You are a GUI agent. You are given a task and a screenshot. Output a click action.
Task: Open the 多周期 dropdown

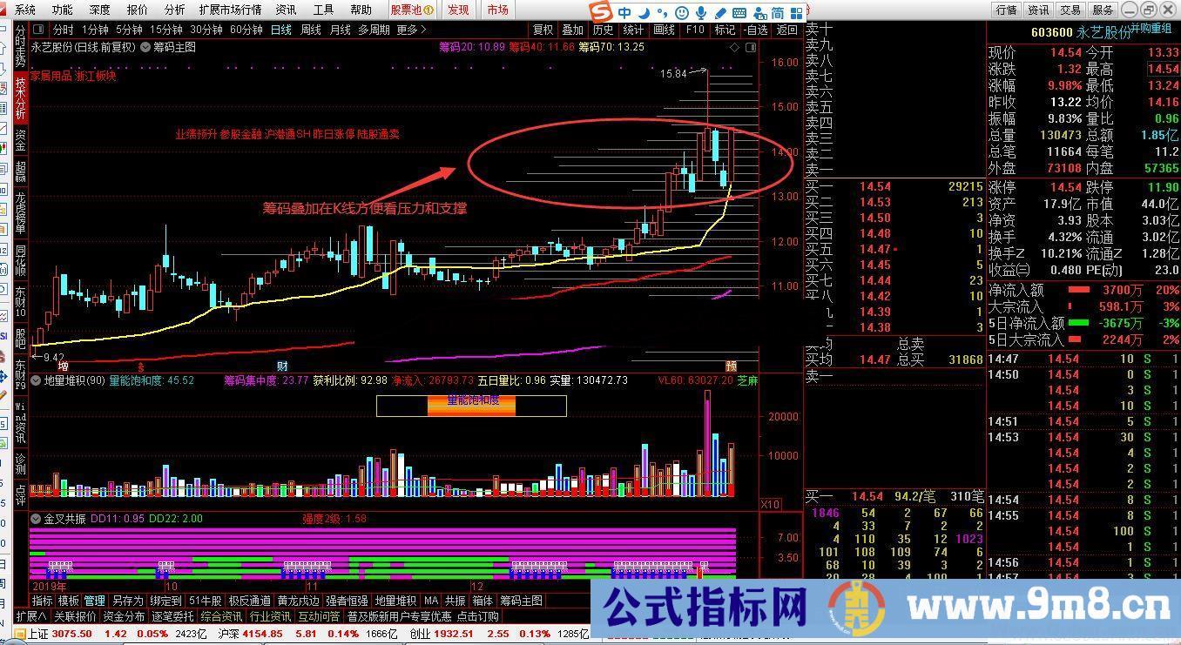click(375, 29)
